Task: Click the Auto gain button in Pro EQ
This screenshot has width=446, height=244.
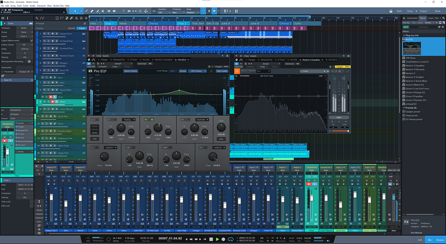Action: tap(221, 139)
